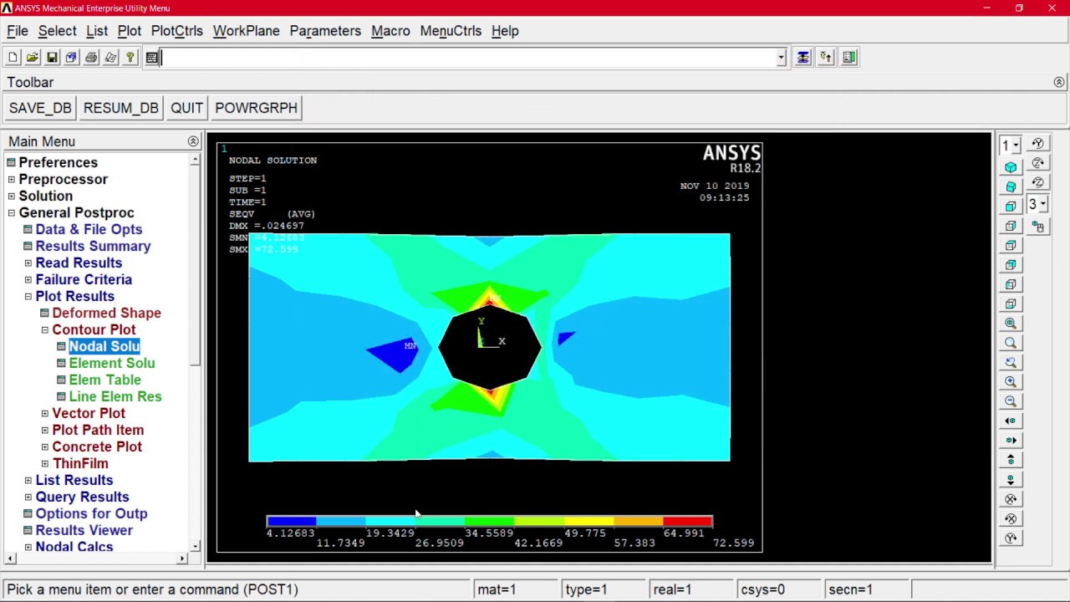Collapse the Contour Plot tree node
The width and height of the screenshot is (1070, 602).
coord(45,330)
